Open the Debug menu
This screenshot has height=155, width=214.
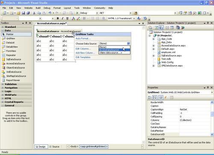tap(47, 8)
